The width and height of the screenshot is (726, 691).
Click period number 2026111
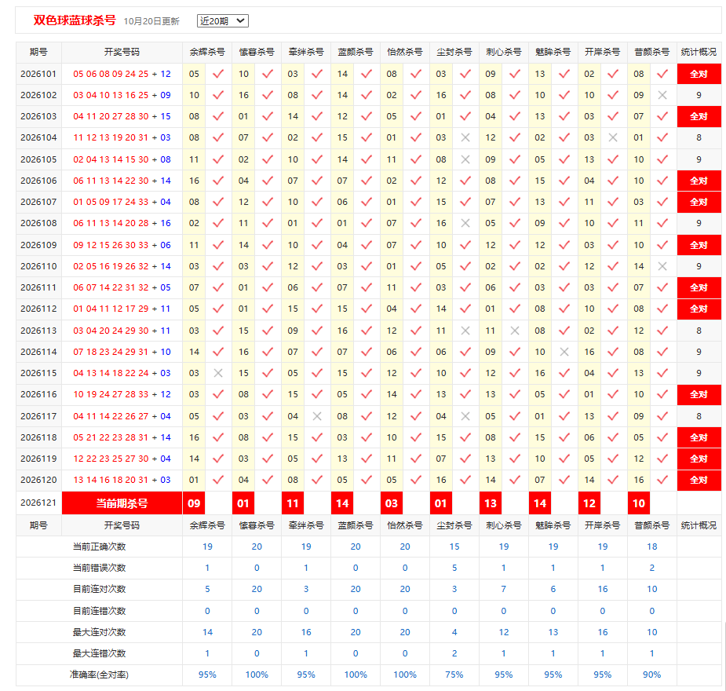pos(38,287)
